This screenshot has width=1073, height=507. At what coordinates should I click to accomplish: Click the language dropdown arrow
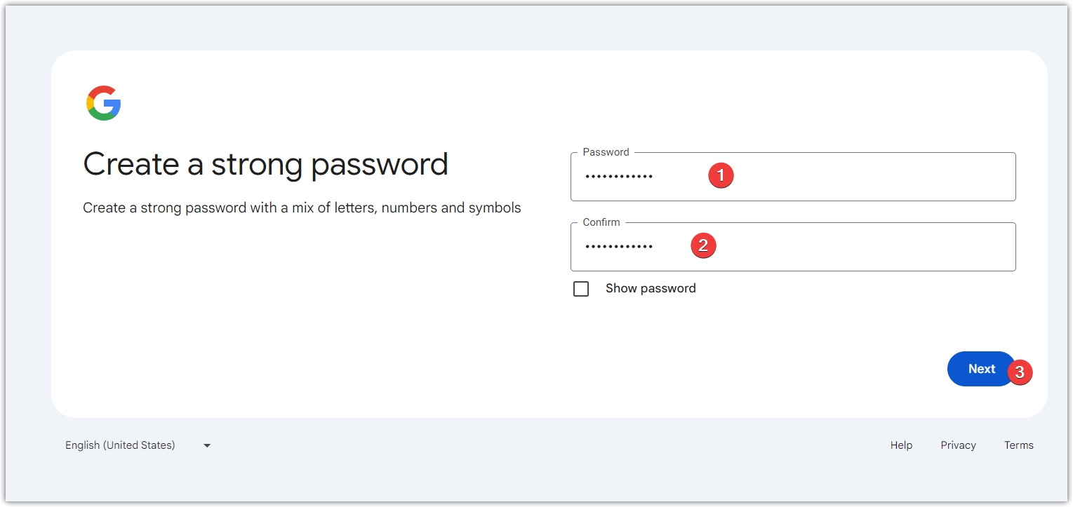(x=207, y=445)
